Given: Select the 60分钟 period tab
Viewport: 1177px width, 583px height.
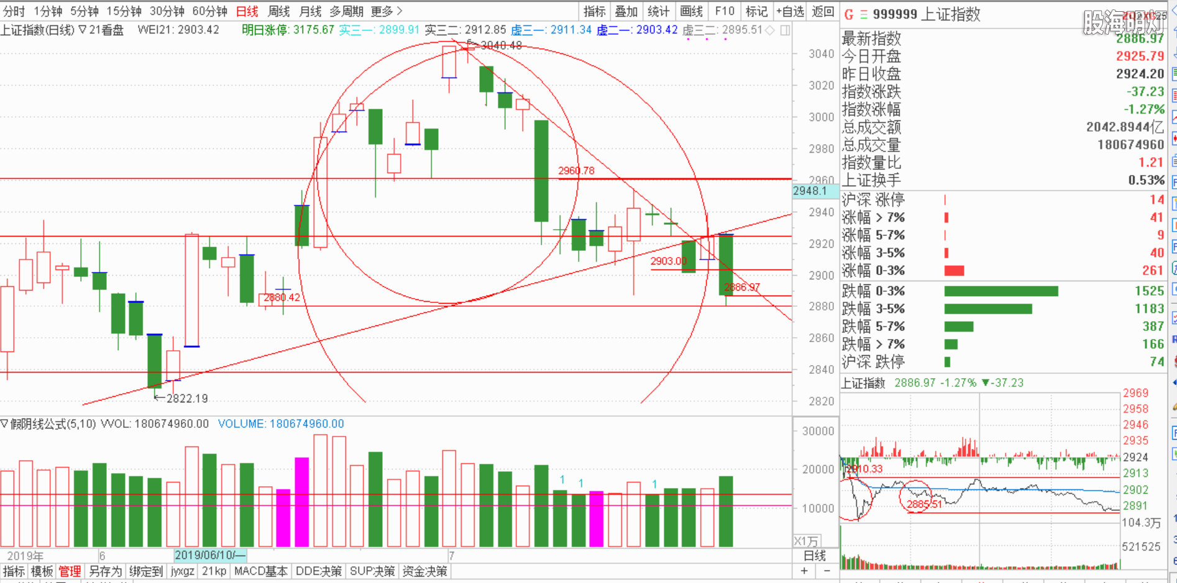Looking at the screenshot, I should (x=209, y=11).
